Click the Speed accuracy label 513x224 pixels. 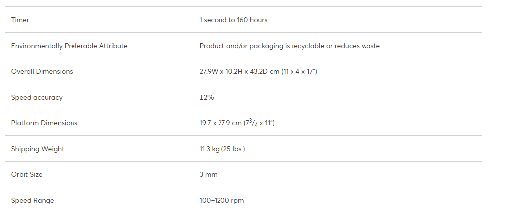[37, 97]
